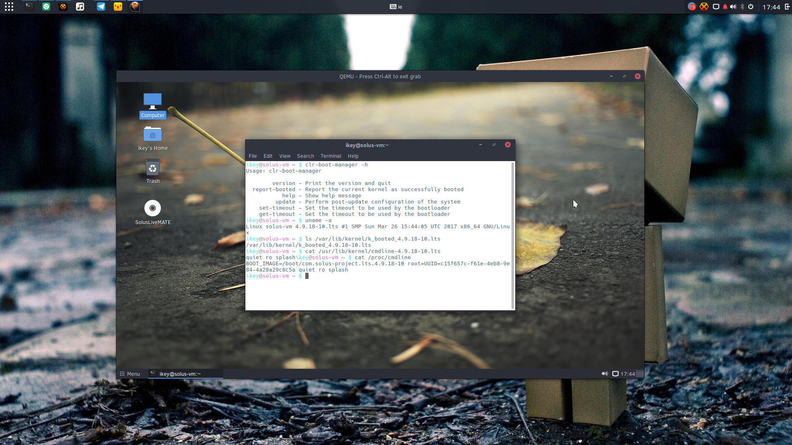
Task: Open the green Chrome-style browser icon
Action: pyautogui.click(x=46, y=7)
